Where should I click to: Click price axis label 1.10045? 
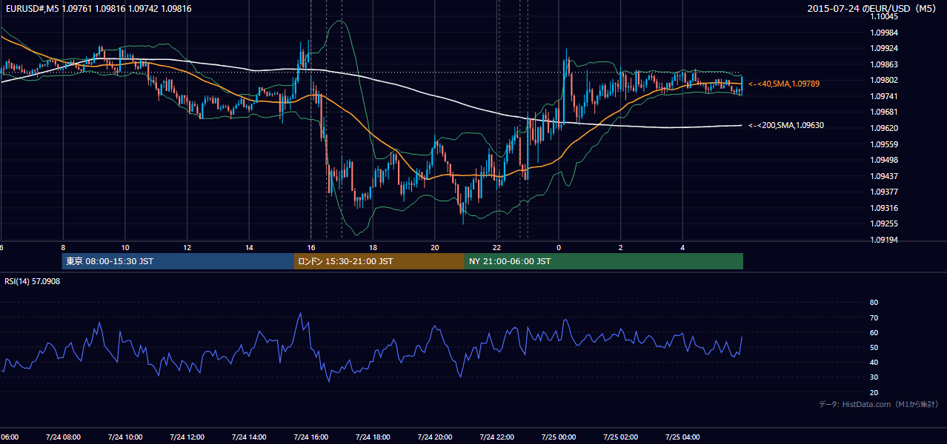pyautogui.click(x=884, y=16)
